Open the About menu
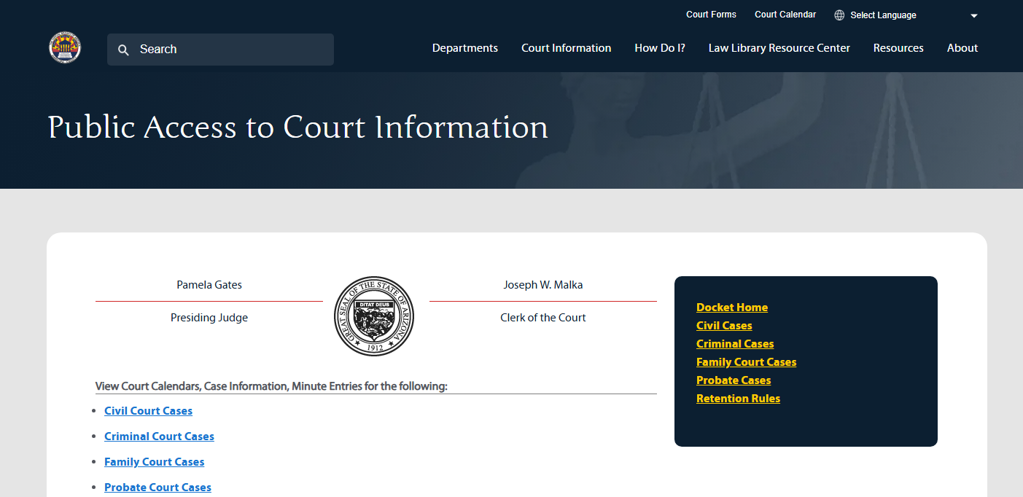The height and width of the screenshot is (497, 1023). (x=962, y=48)
